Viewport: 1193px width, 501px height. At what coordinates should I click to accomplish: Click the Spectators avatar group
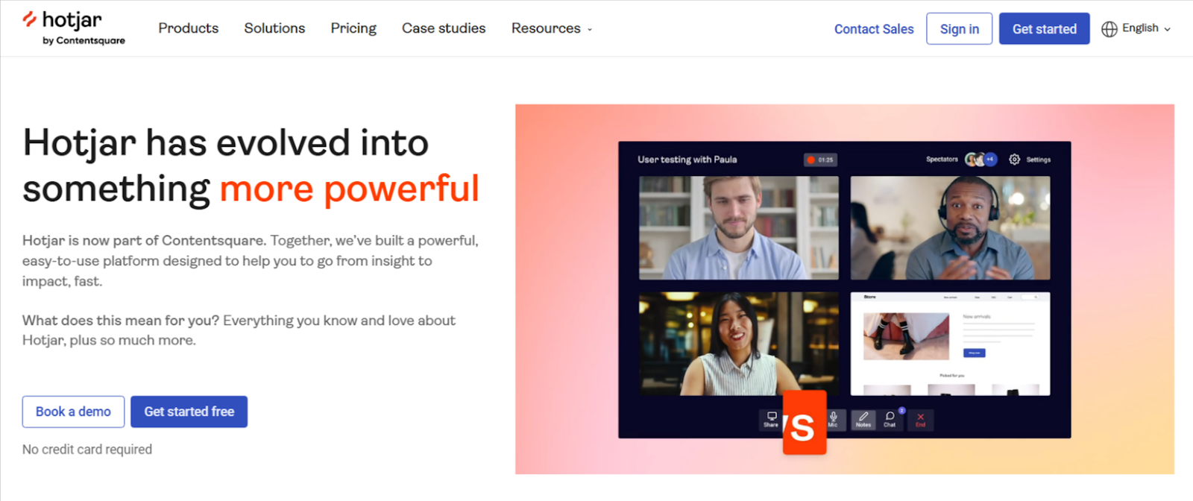click(981, 160)
